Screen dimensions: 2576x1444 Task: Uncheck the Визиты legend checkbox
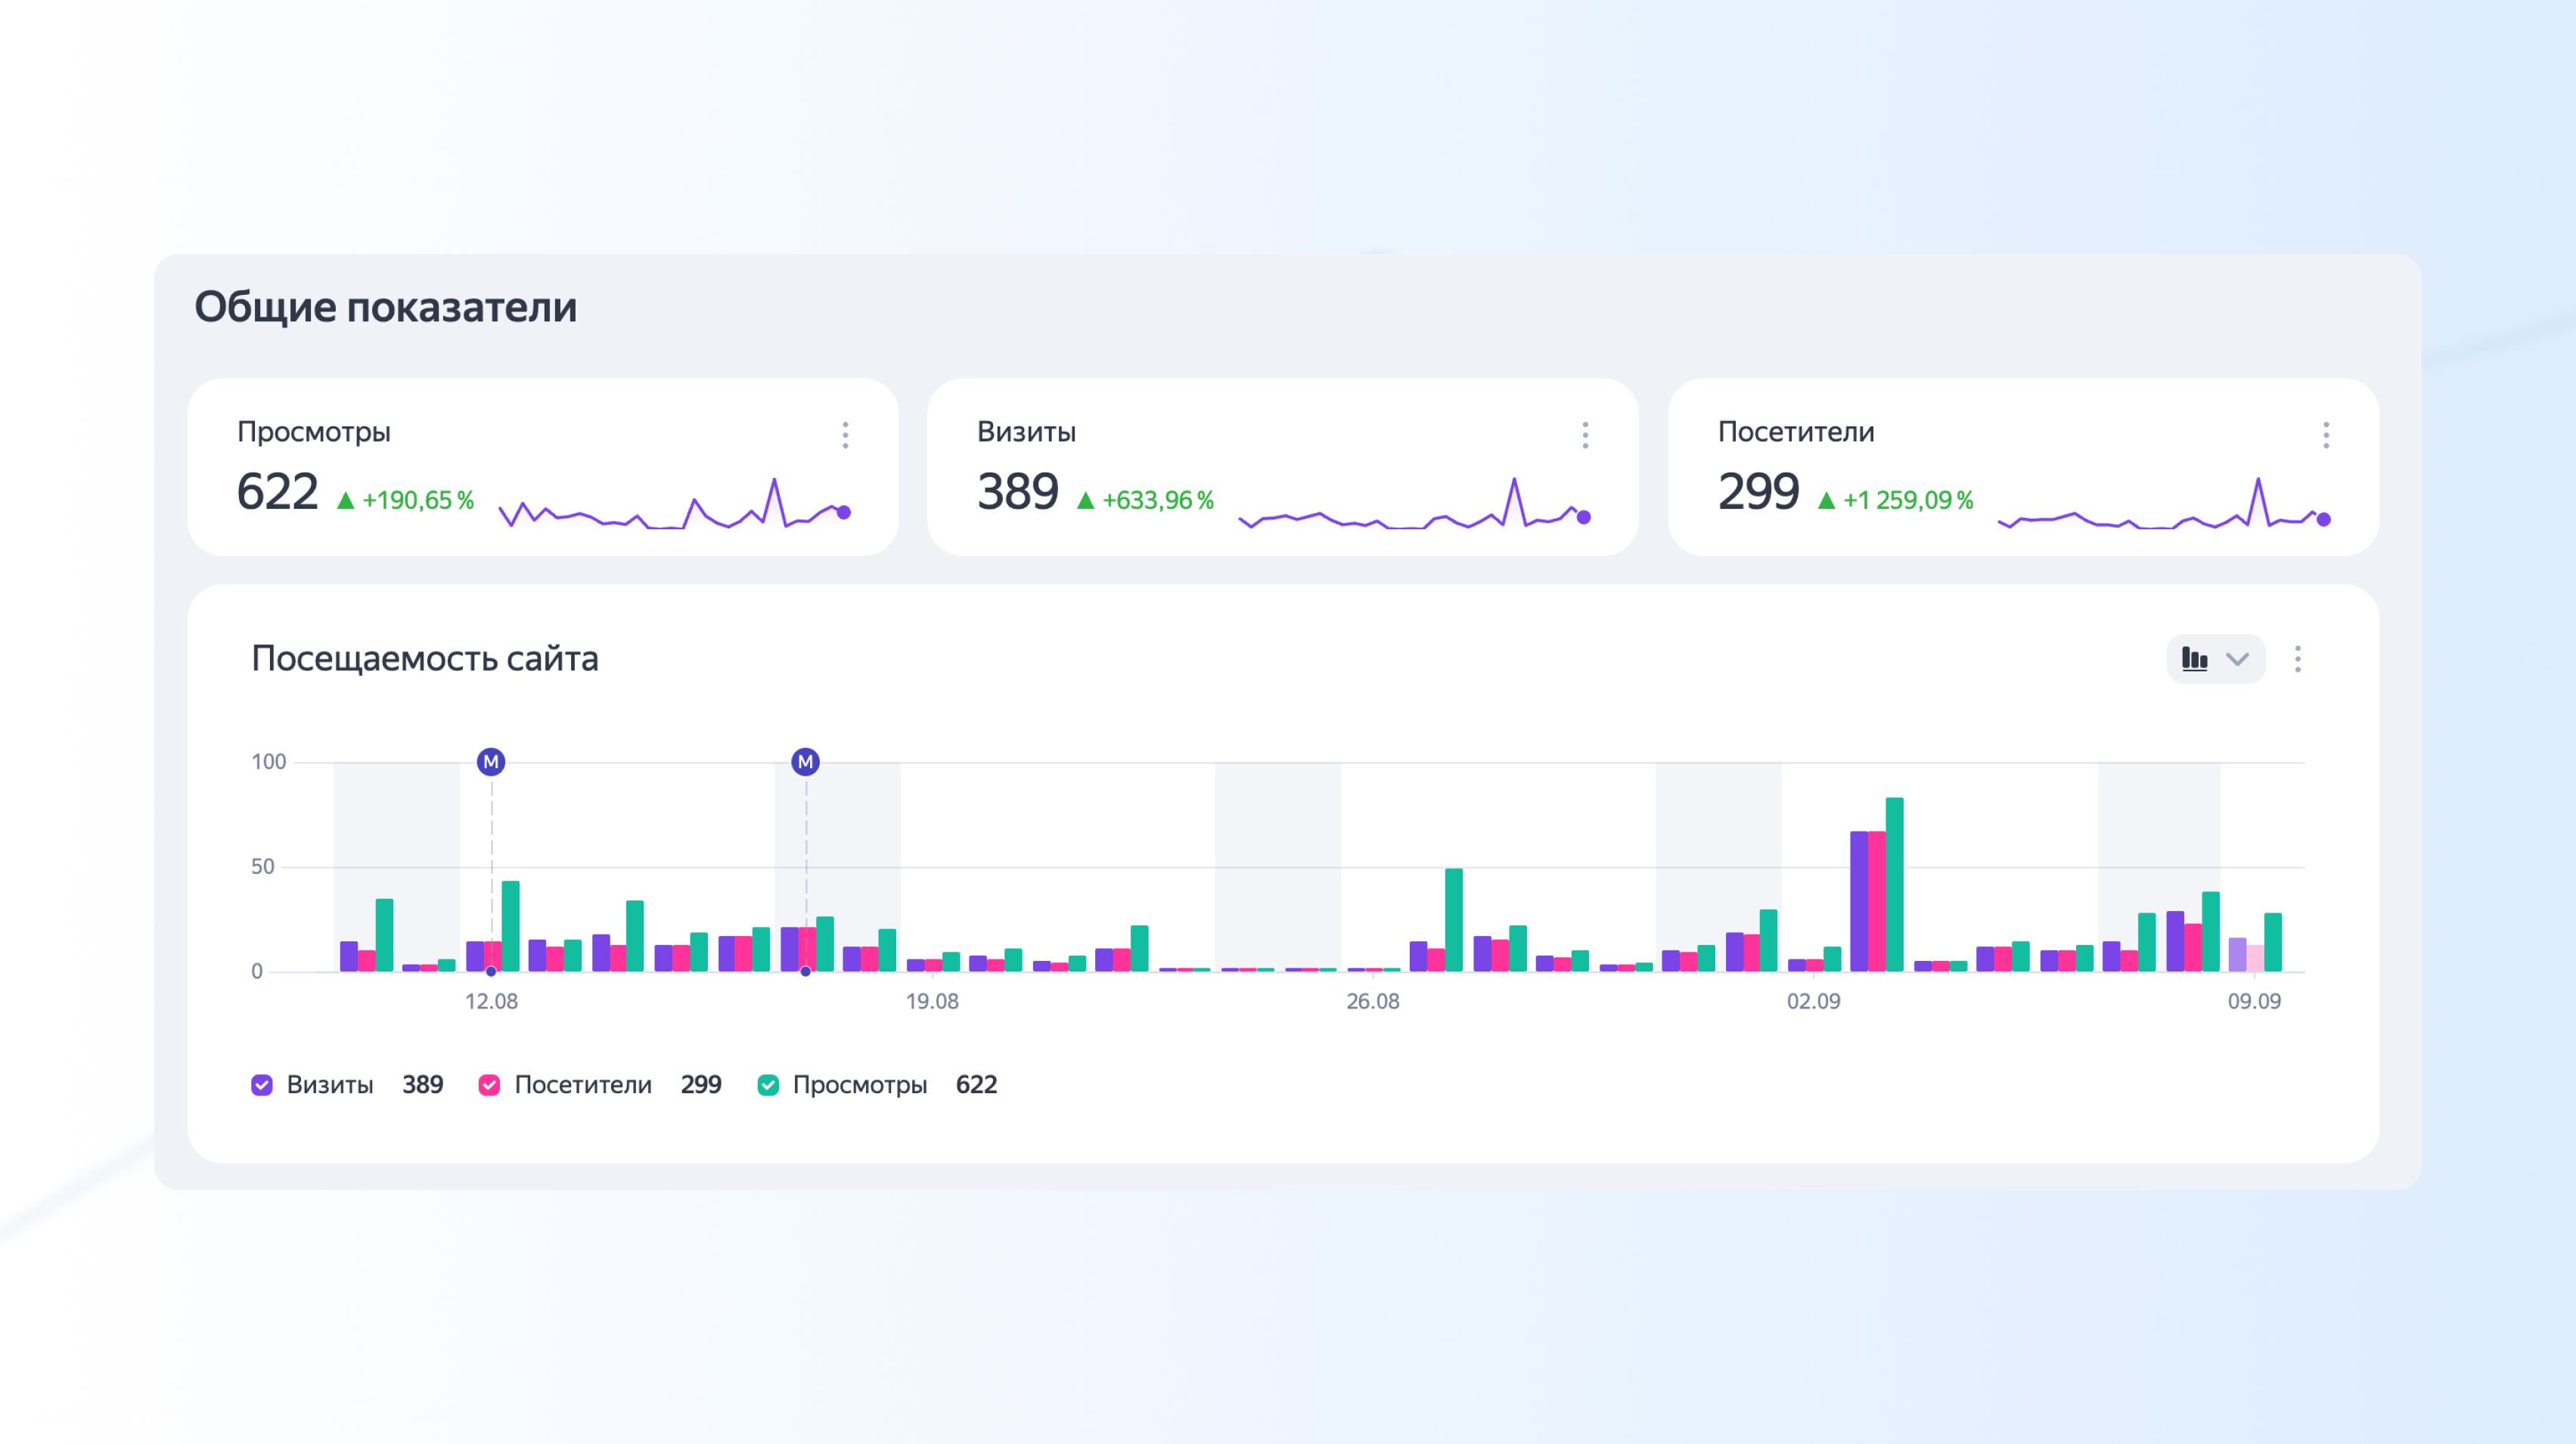point(262,1085)
